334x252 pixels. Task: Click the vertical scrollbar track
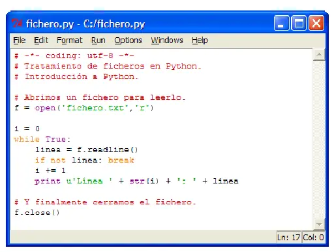coord(319,139)
